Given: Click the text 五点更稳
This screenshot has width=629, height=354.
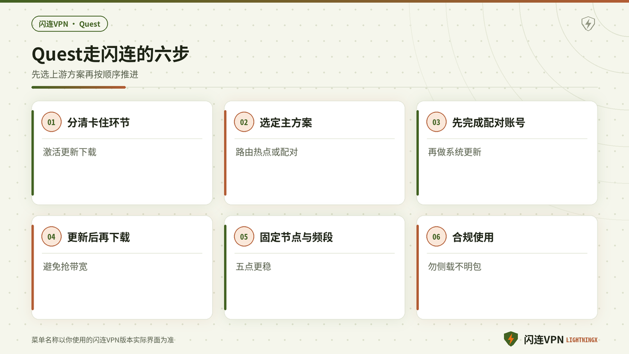Looking at the screenshot, I should tap(253, 267).
